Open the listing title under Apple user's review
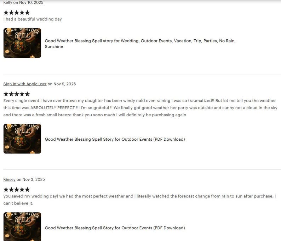 coord(115,139)
